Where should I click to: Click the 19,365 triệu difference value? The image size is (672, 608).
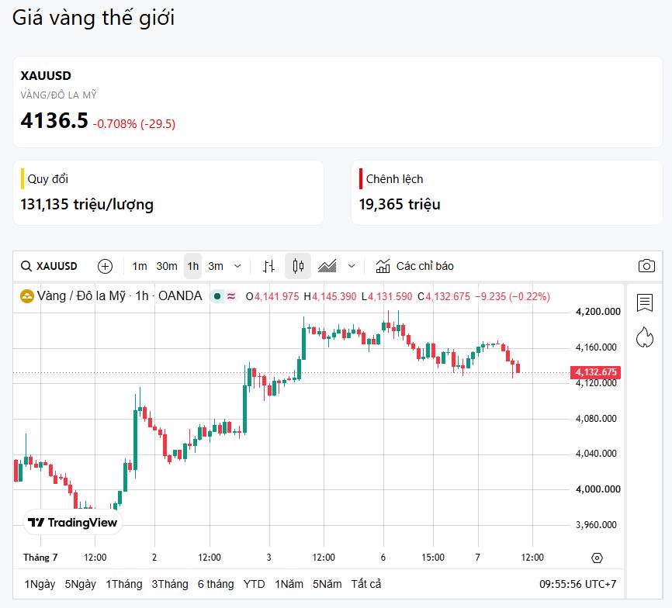pos(400,204)
